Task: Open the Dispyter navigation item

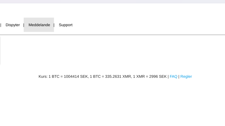Action: coord(13,25)
